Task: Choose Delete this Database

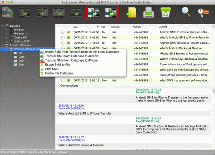Action: click(59, 73)
